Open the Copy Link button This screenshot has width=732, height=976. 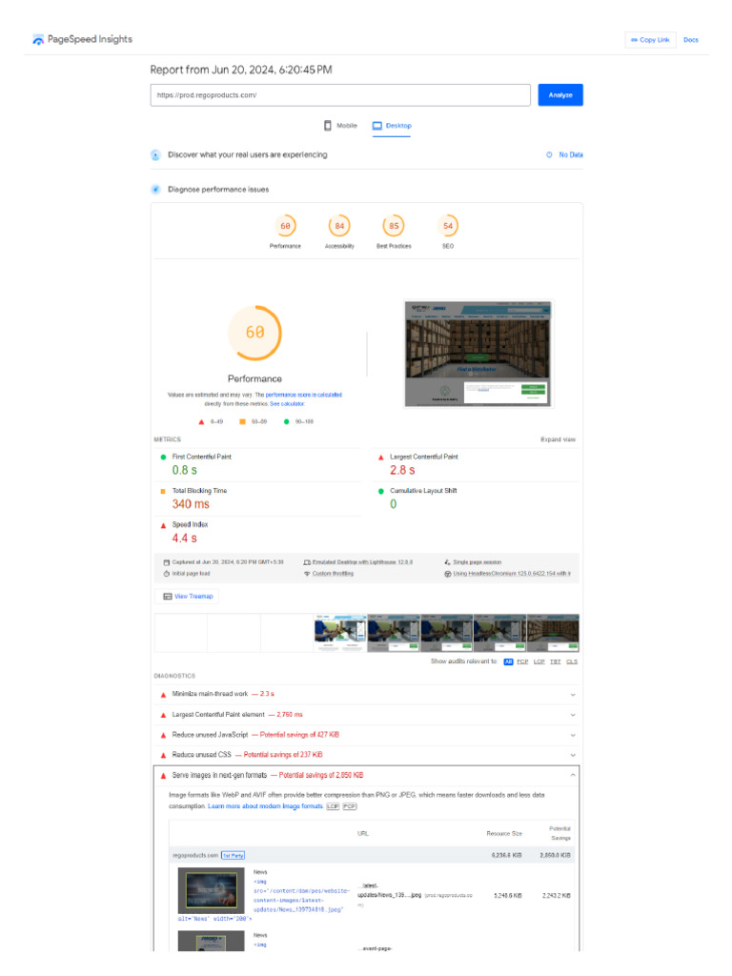coord(650,40)
